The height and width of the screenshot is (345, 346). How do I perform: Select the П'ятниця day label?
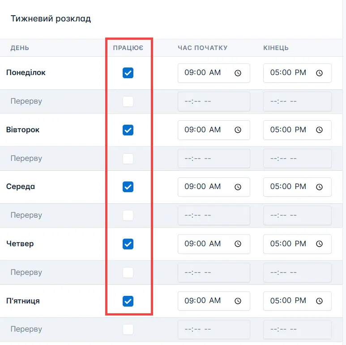(x=23, y=301)
